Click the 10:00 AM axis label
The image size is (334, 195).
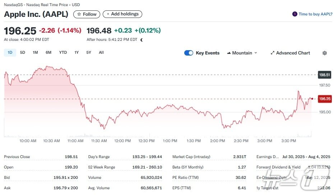[x=28, y=141]
